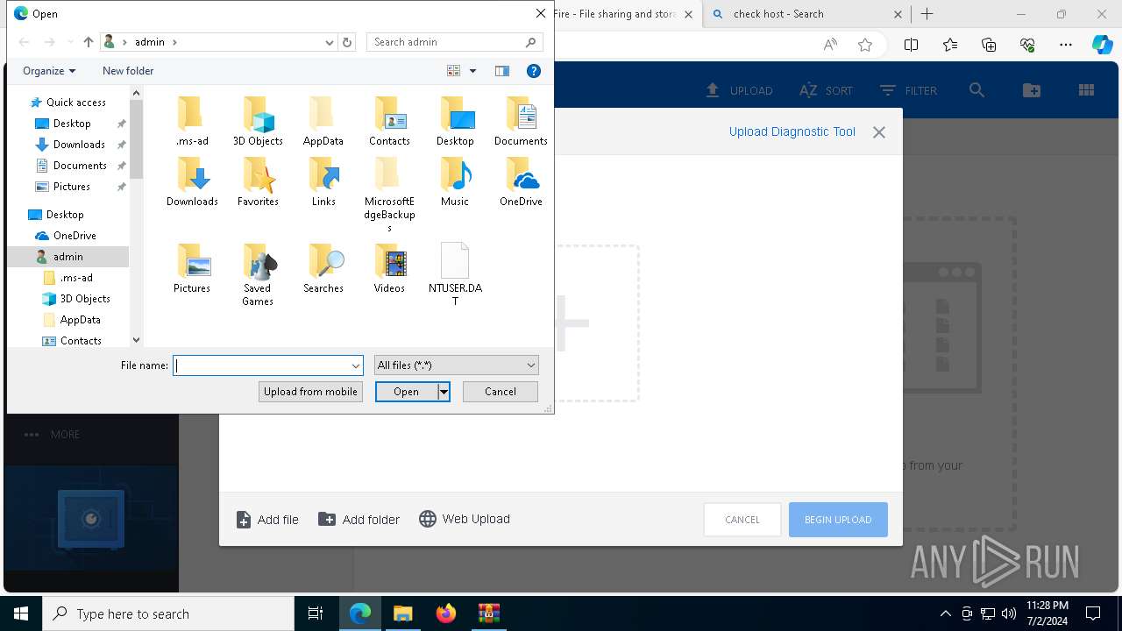Switch to check host - Search tab

click(803, 14)
